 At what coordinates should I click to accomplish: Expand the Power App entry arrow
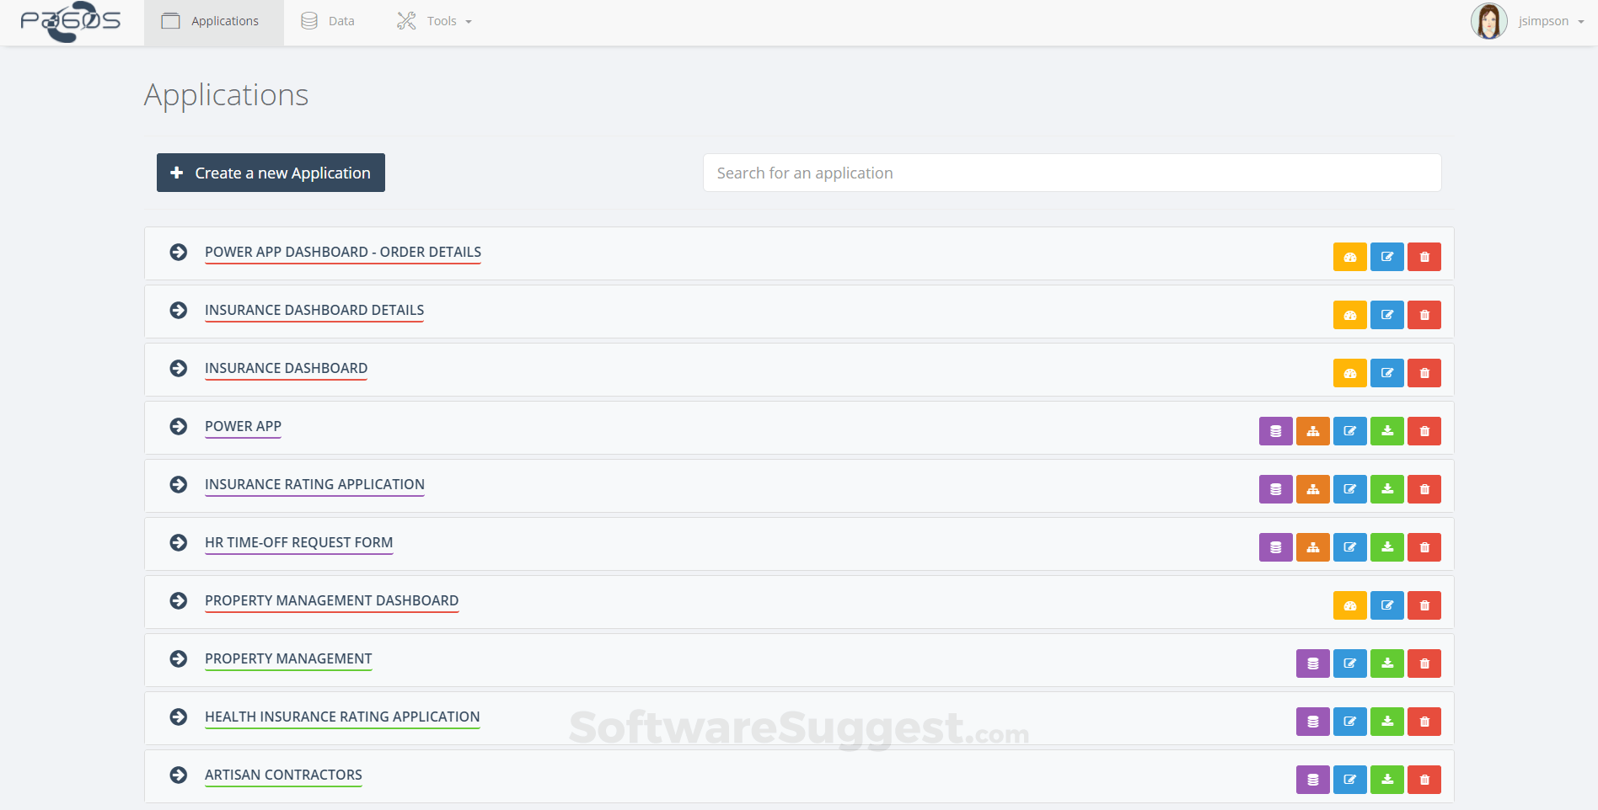[x=179, y=427]
